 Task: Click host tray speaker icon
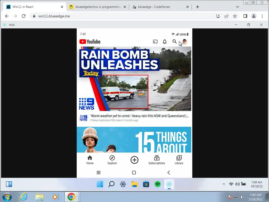point(242,197)
